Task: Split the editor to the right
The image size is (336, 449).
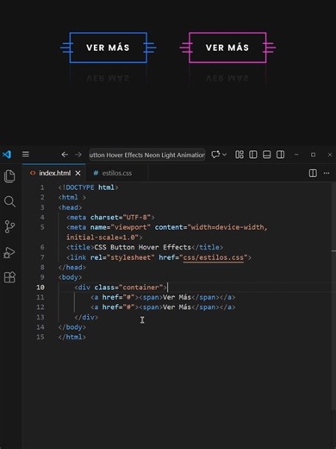Action: point(313,173)
